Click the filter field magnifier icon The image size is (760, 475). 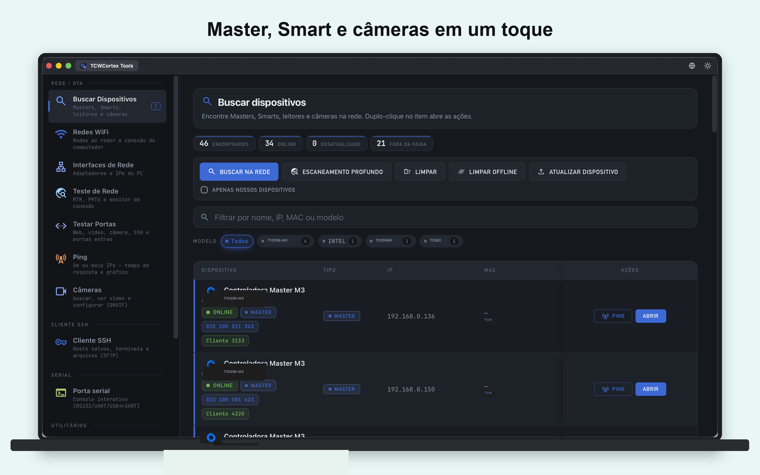205,217
